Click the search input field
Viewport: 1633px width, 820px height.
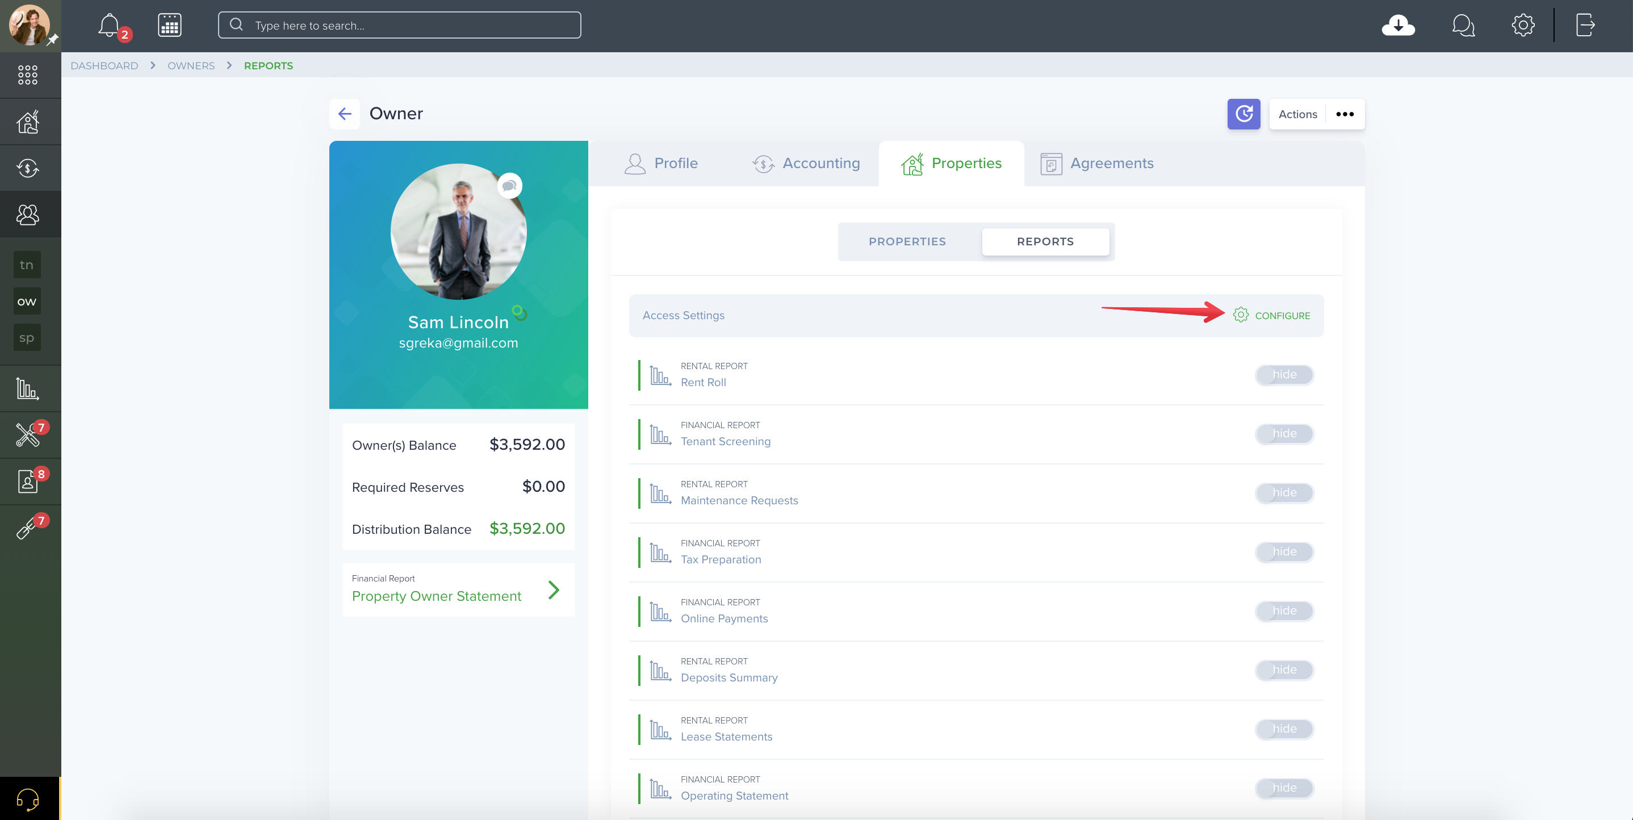399,26
